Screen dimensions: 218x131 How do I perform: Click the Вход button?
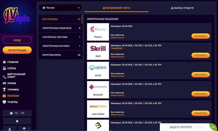click(x=17, y=40)
